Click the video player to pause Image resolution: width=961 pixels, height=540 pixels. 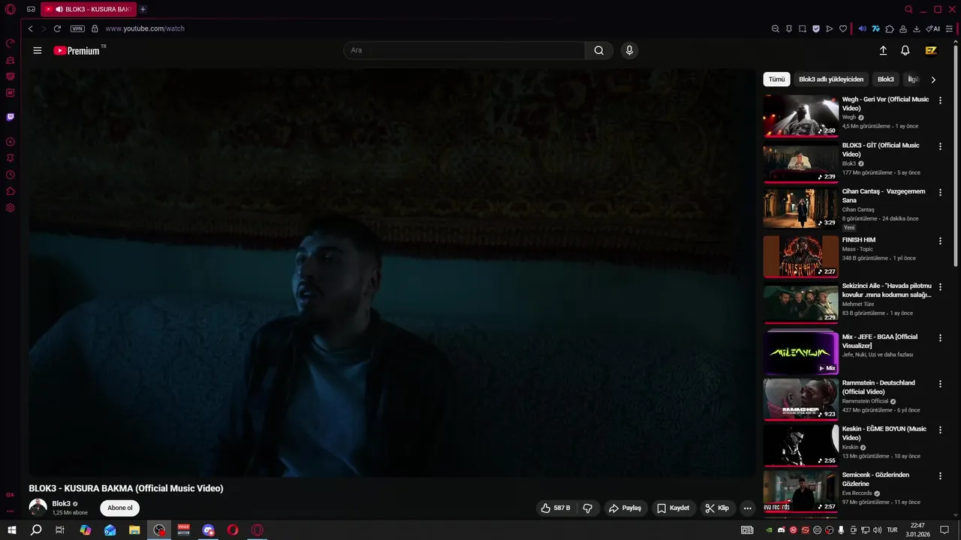click(392, 272)
